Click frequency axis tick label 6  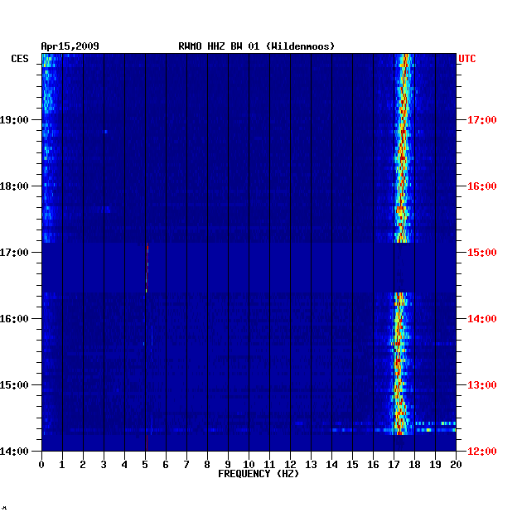coord(166,465)
